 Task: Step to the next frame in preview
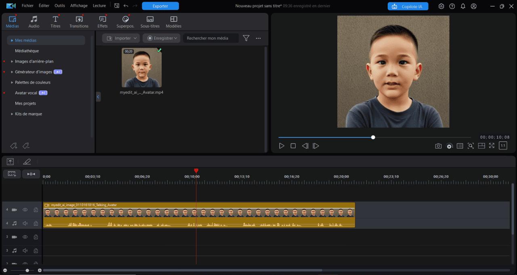click(316, 146)
